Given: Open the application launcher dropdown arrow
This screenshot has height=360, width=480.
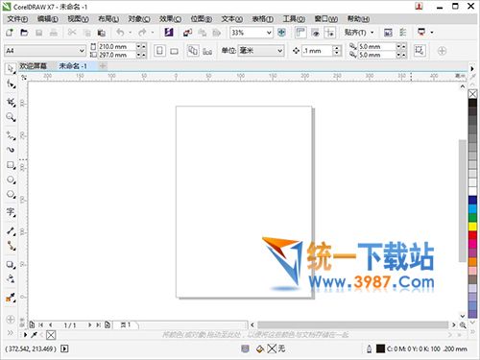Looking at the screenshot, I should point(432,33).
